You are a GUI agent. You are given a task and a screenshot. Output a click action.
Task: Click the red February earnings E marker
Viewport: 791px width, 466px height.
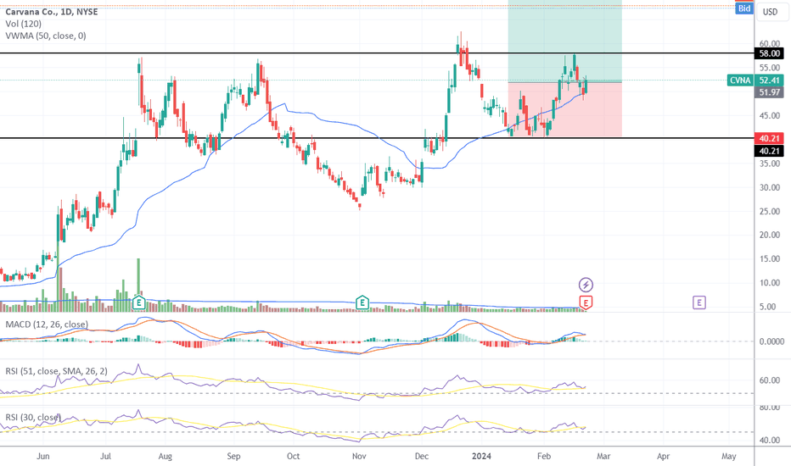586,302
